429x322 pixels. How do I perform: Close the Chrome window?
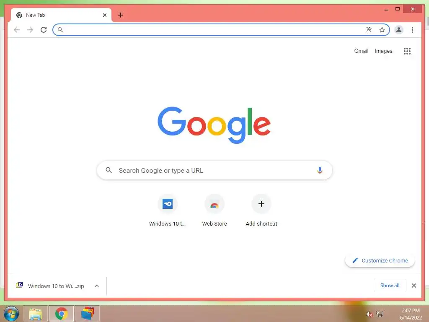pyautogui.click(x=413, y=9)
